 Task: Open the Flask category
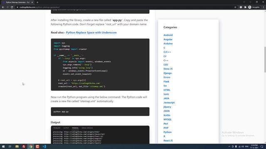click(166, 82)
